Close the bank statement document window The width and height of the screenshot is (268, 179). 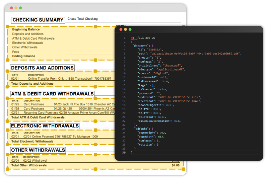[x=11, y=8]
